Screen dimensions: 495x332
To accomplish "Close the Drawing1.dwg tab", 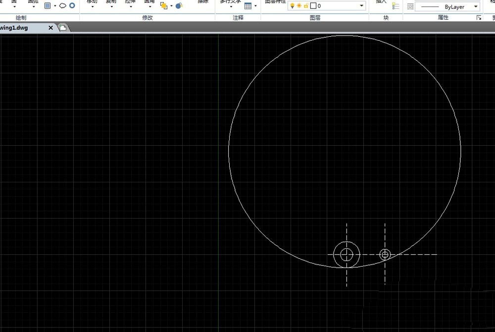I will (50, 28).
